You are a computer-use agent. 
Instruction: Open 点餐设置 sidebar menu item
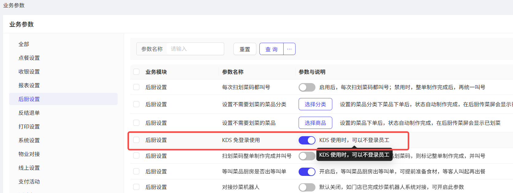point(29,58)
